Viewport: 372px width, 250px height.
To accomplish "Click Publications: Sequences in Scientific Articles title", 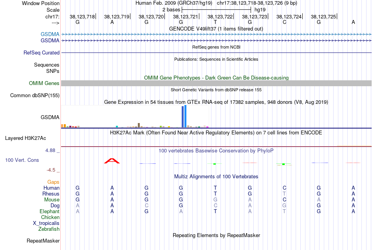I will tap(216, 59).
